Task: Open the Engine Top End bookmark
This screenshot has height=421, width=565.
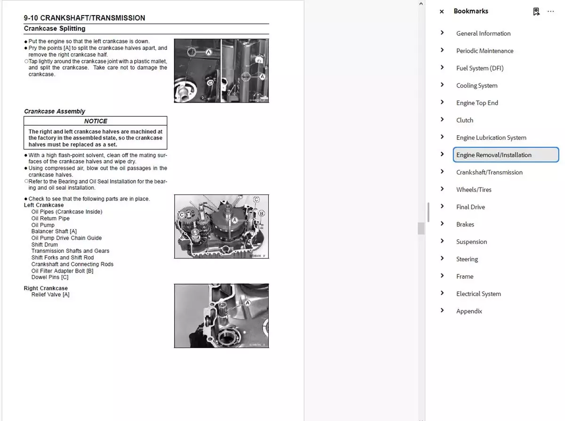Action: [x=477, y=103]
